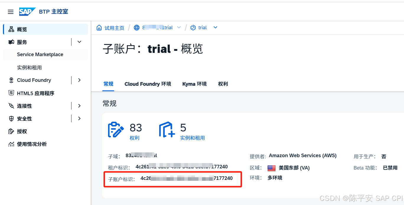Open 连接性 sidebar item
Viewport: 404px width, 205px height.
click(25, 106)
